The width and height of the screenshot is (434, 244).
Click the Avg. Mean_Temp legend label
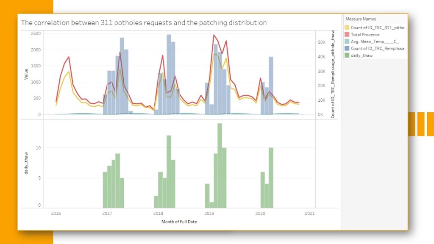[x=375, y=42]
